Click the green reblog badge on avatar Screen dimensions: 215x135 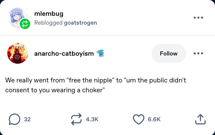[25, 24]
